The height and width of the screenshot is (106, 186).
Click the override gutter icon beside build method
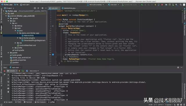point(53,26)
